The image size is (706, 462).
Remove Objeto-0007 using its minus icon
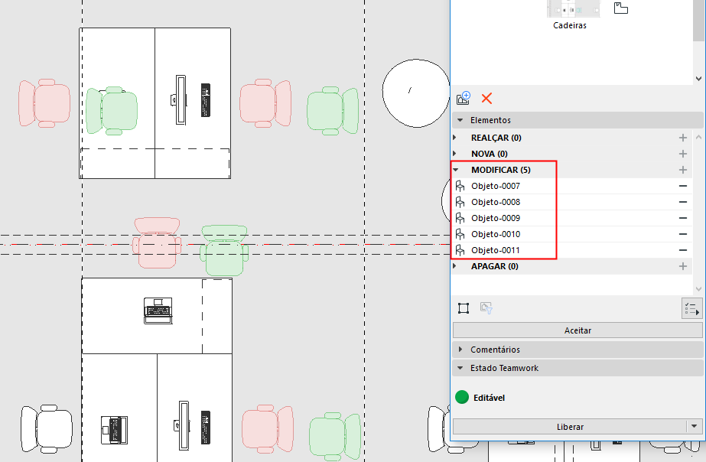click(x=683, y=186)
